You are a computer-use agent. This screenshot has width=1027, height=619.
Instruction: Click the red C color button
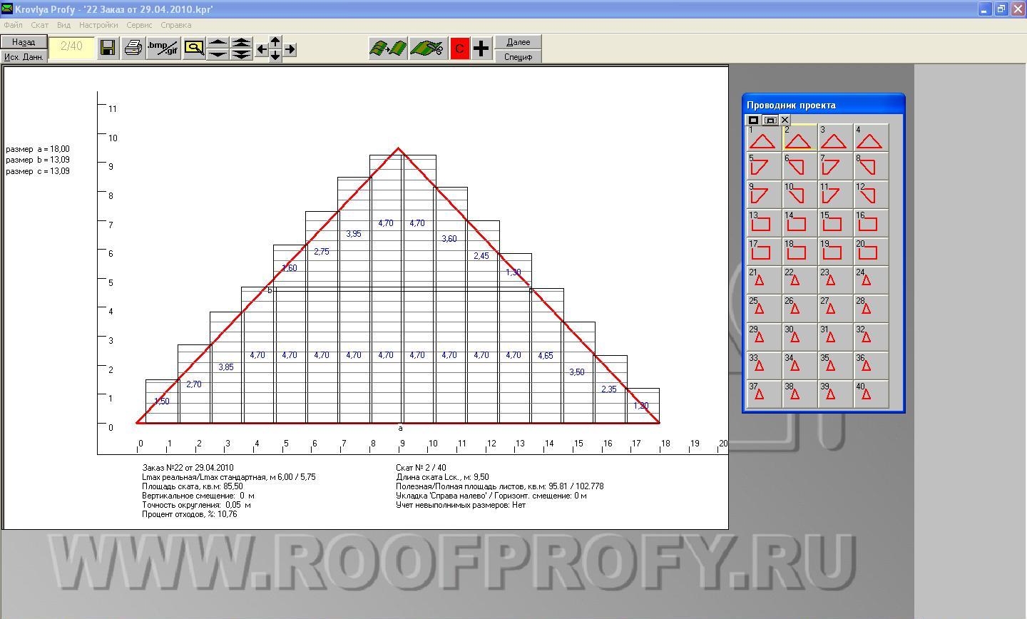tap(460, 48)
